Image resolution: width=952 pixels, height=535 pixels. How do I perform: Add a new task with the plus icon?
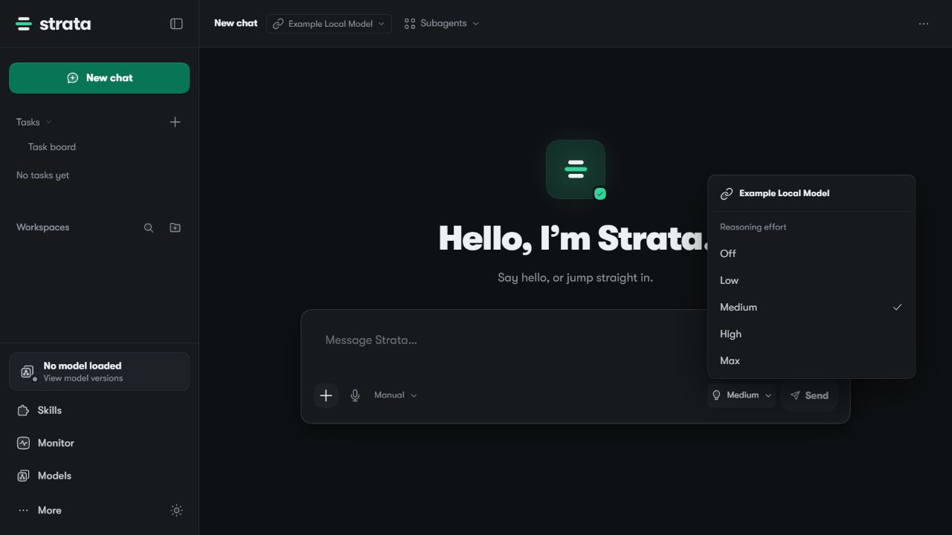[176, 122]
